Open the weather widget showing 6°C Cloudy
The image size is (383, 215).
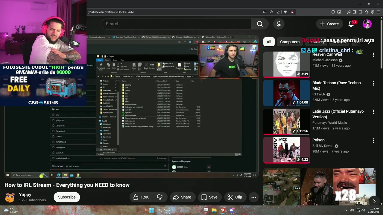[10, 210]
